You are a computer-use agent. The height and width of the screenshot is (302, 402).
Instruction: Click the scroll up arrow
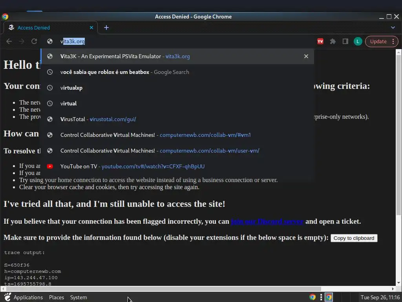click(398, 52)
